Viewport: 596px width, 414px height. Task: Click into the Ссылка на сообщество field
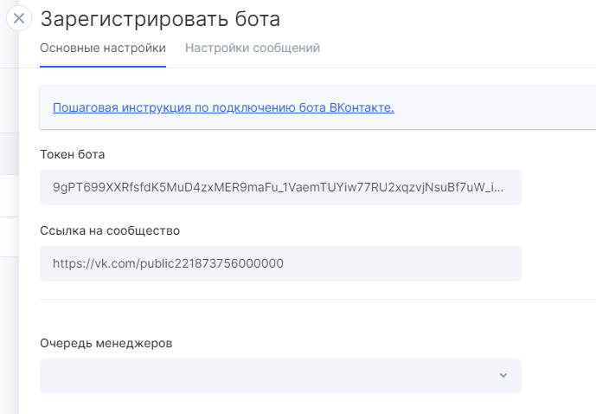pos(280,263)
